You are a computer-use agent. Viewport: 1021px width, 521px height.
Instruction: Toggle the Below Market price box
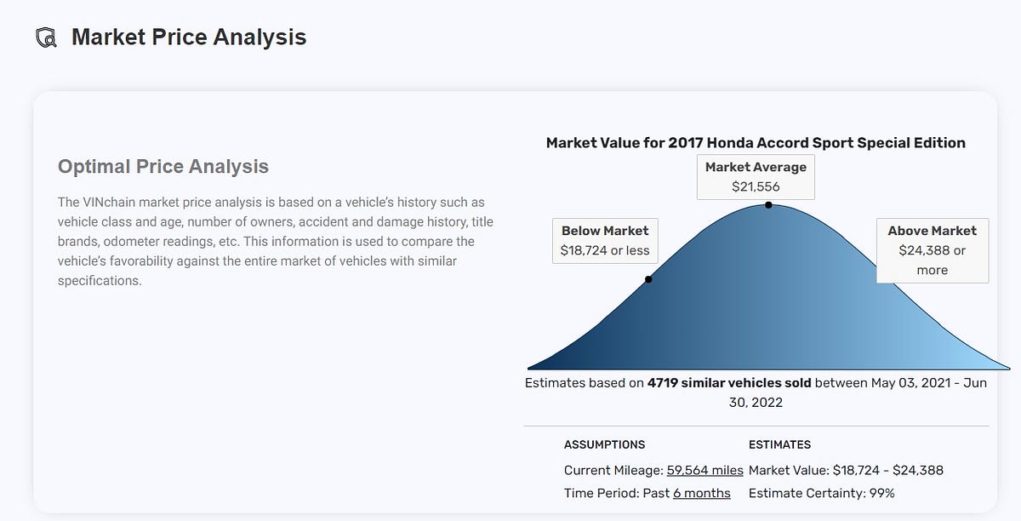tap(605, 241)
